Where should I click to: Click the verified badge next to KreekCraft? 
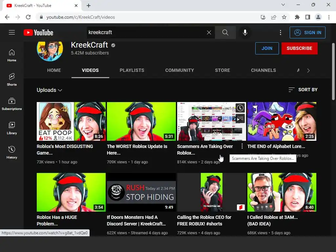113,45
